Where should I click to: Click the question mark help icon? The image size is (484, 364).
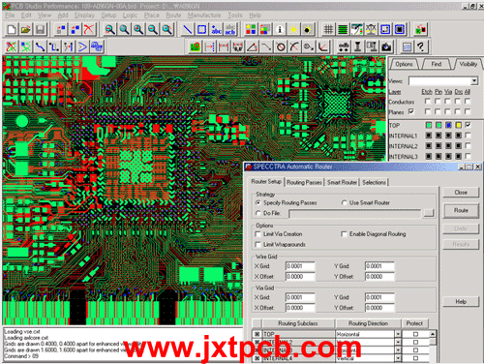[x=421, y=47]
